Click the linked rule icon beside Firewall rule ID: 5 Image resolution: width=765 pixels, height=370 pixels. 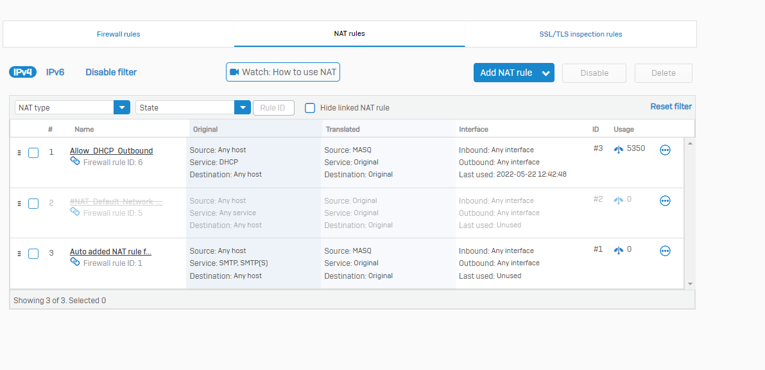pos(75,211)
